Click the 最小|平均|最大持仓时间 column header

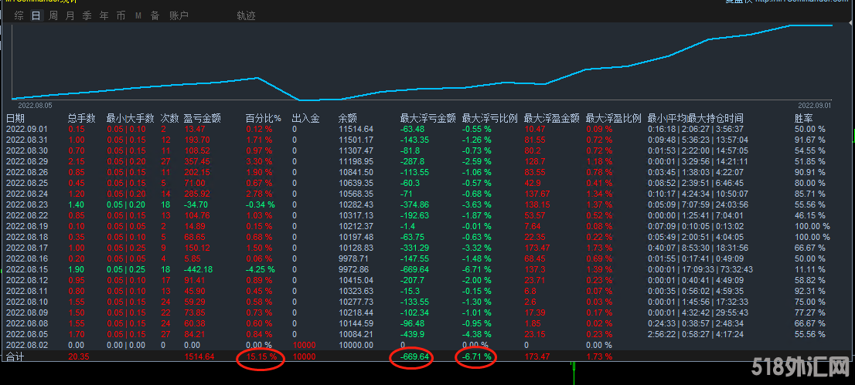coord(695,118)
